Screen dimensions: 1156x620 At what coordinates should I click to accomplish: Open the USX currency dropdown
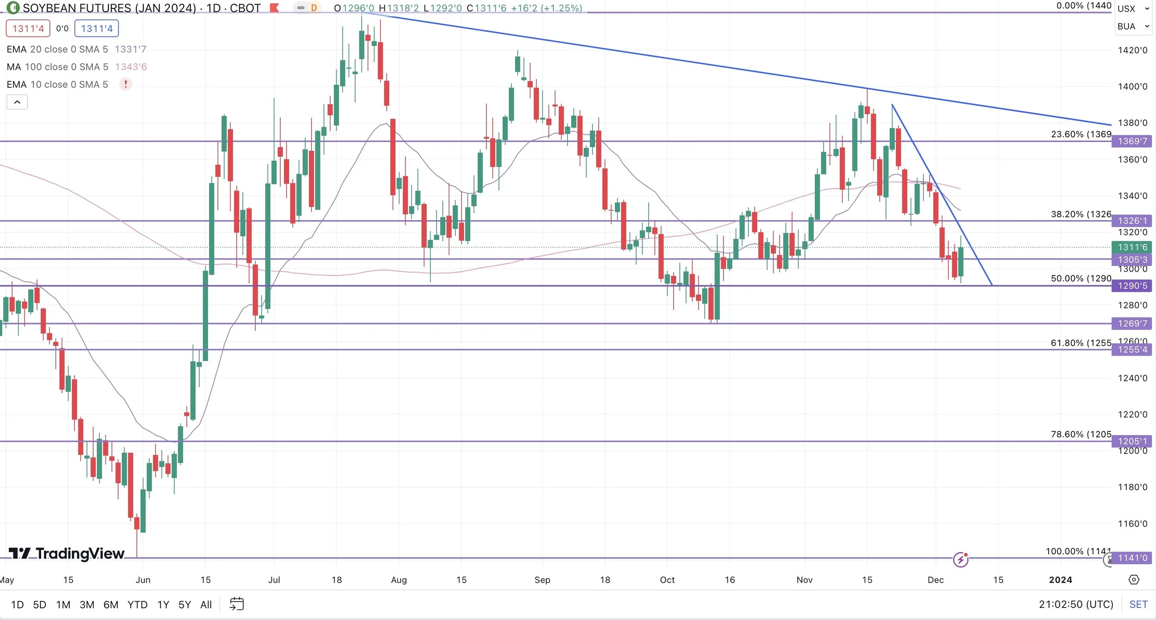pos(1133,8)
